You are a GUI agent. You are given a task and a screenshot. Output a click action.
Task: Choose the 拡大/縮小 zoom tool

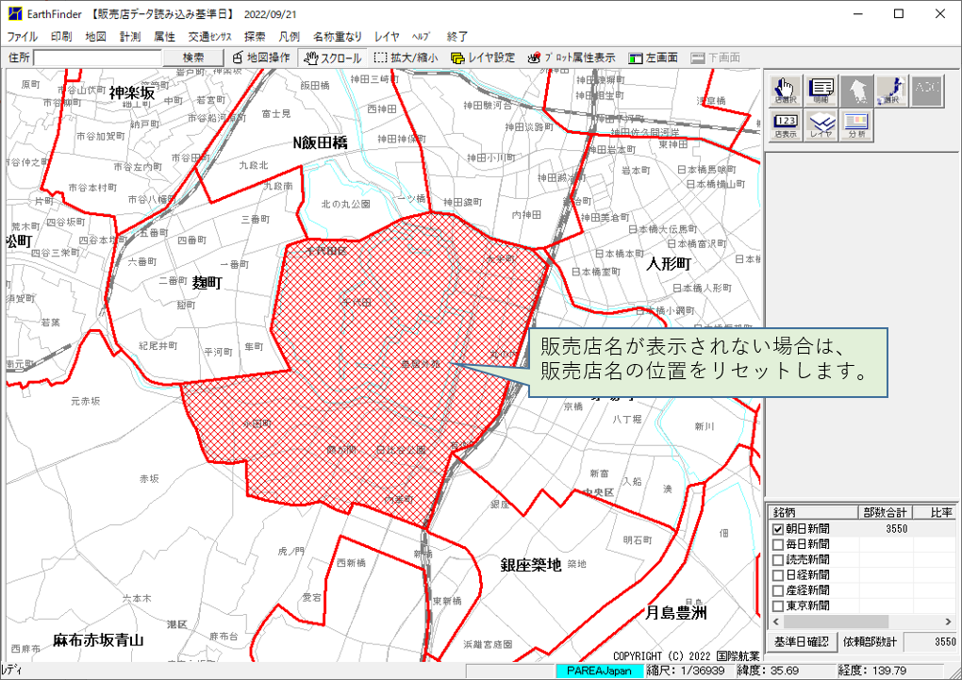[406, 58]
